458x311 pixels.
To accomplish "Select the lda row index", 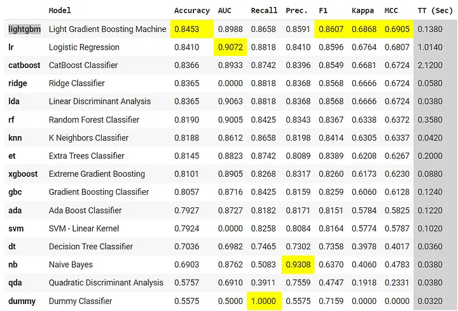I will tap(14, 102).
